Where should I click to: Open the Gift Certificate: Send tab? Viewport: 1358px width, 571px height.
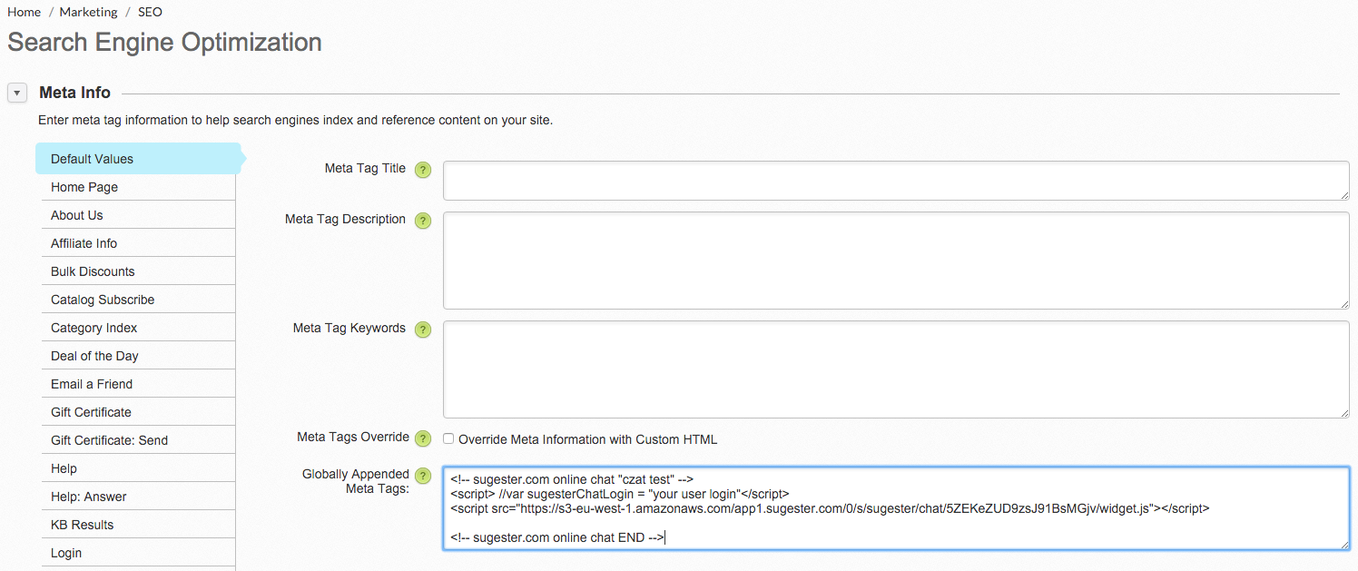pos(109,440)
